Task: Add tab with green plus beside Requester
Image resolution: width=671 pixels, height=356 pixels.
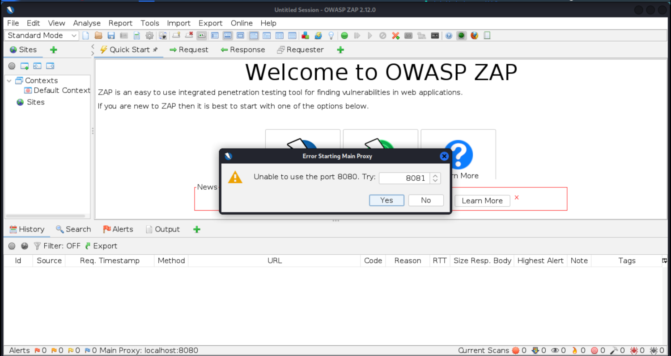Action: tap(340, 50)
